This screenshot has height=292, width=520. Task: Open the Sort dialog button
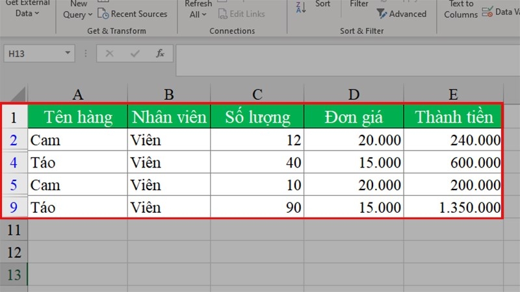[322, 4]
